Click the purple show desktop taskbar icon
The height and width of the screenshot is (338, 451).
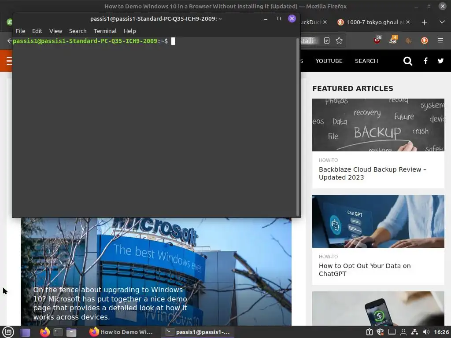pos(25,332)
